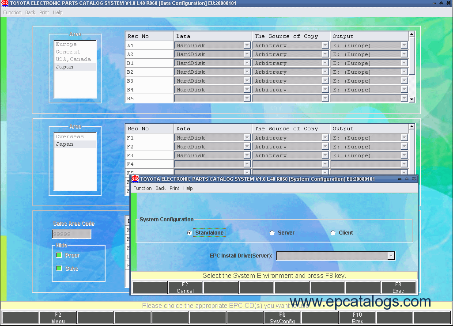Open Output dropdown for row F3
Image resolution: width=453 pixels, height=326 pixels.
(x=404, y=155)
